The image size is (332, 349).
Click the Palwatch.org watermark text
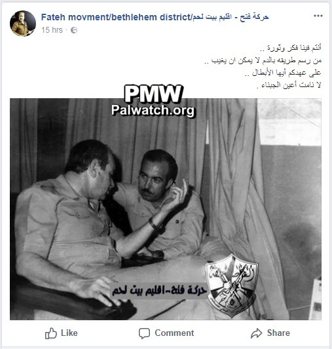(153, 110)
